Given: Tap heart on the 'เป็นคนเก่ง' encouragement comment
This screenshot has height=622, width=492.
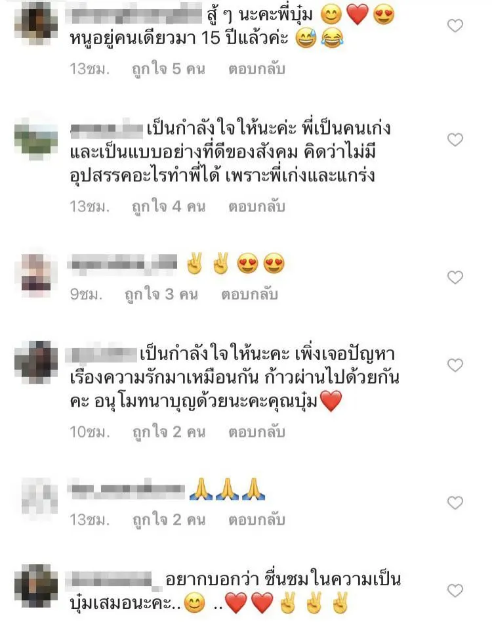Looking at the screenshot, I should click(455, 140).
